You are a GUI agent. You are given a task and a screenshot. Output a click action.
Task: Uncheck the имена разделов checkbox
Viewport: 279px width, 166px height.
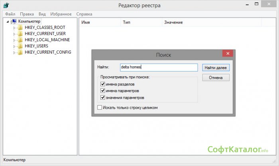[103, 85]
